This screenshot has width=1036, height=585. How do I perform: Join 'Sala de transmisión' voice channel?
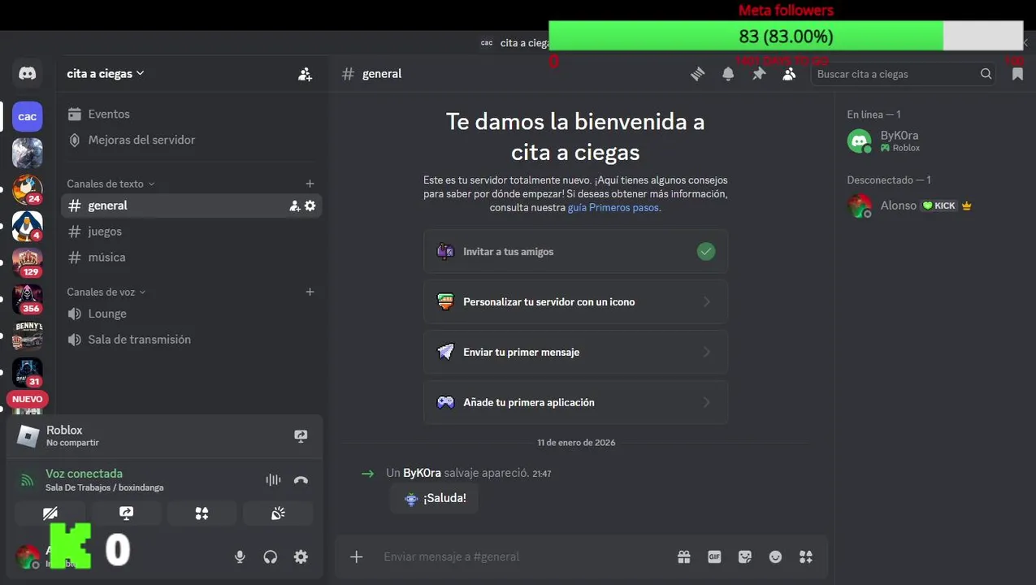(x=191, y=340)
